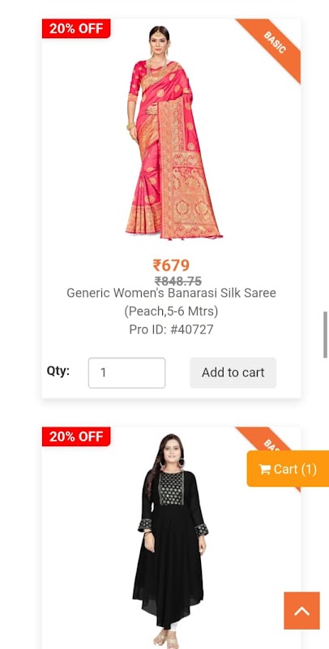Open the orange Cart (1) button
Viewport: 329px width, 649px height.
(288, 469)
